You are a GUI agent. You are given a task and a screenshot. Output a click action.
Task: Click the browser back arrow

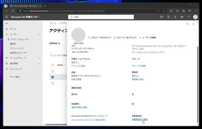tap(7, 11)
